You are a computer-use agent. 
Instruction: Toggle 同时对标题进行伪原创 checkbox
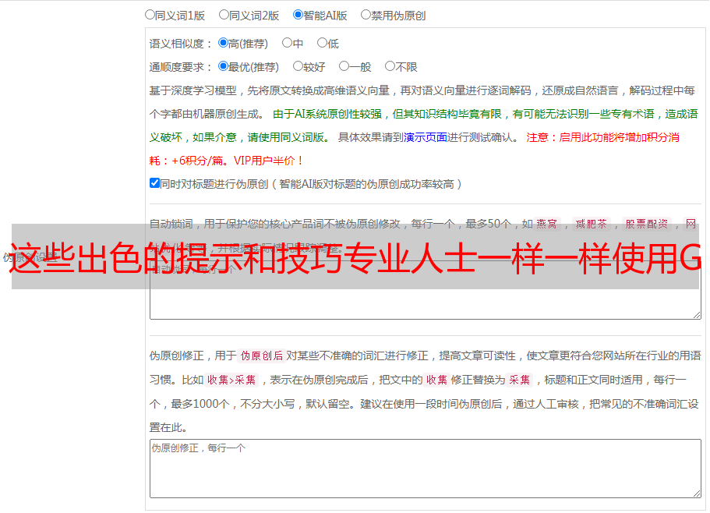point(154,183)
